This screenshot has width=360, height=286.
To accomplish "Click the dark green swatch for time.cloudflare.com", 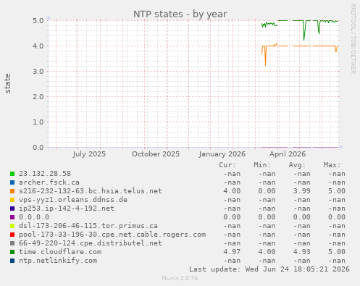I will pos(12,252).
